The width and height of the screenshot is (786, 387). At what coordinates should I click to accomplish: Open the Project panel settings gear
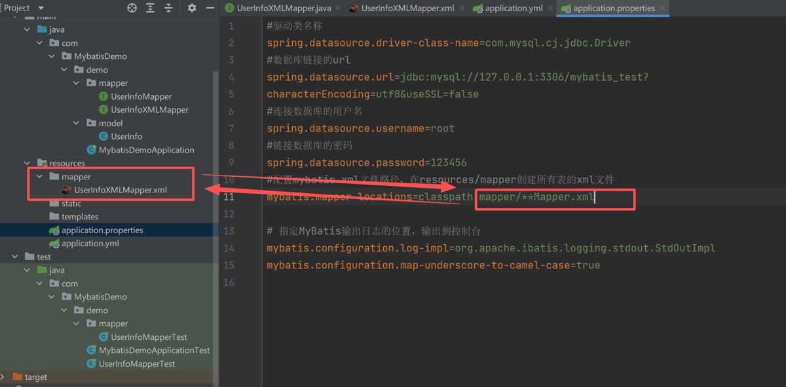pyautogui.click(x=192, y=8)
